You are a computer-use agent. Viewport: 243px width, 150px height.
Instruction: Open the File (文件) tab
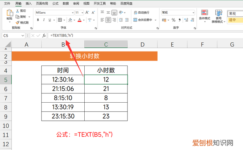(7, 3)
